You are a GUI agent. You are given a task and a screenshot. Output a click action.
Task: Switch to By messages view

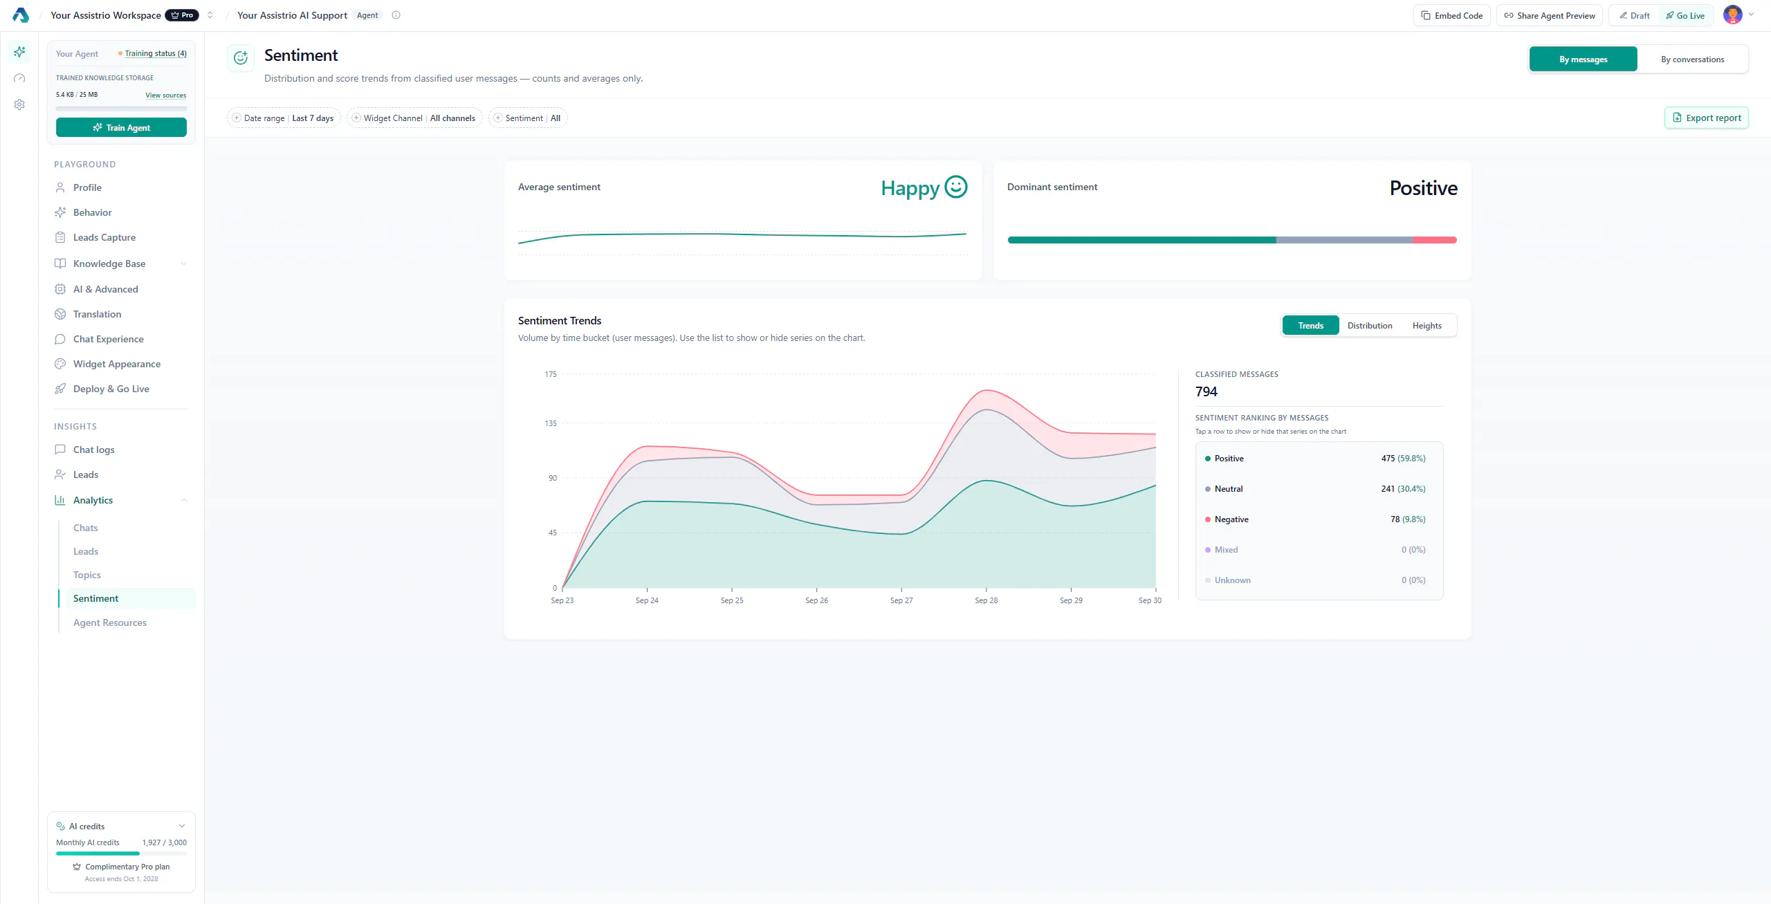(1583, 59)
